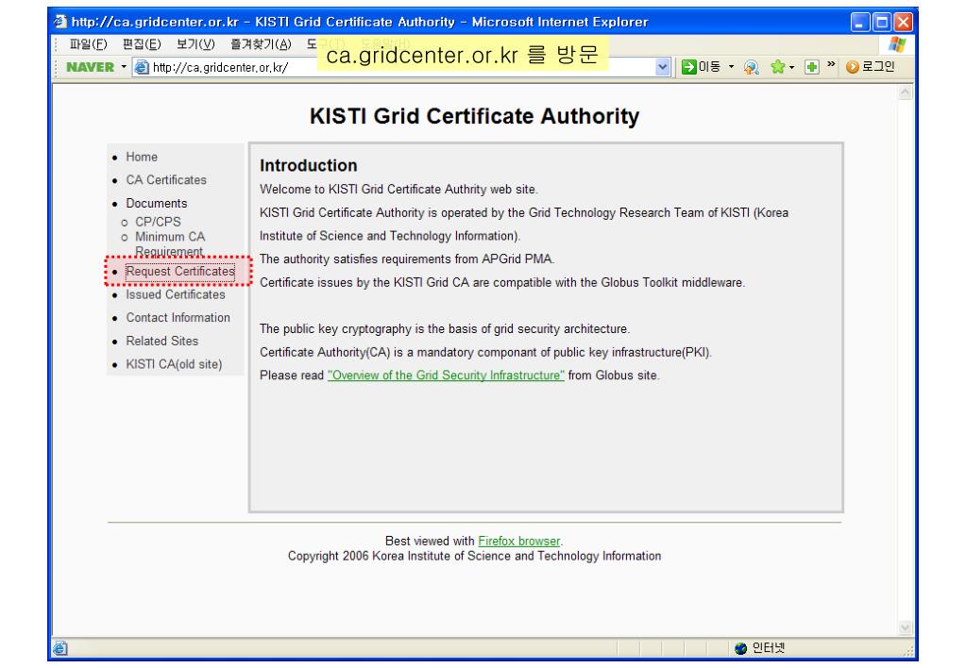Open the star icon dropdown arrow

coord(791,67)
